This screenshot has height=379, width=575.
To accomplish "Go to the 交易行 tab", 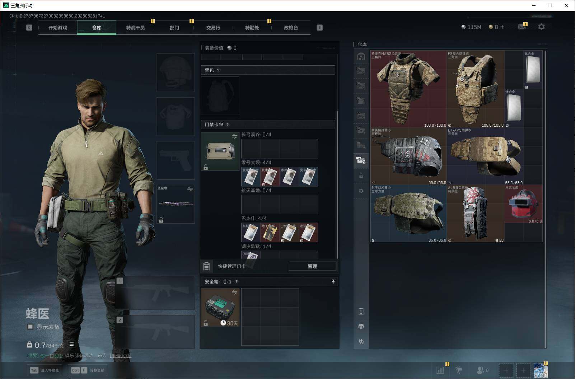I will tap(213, 28).
